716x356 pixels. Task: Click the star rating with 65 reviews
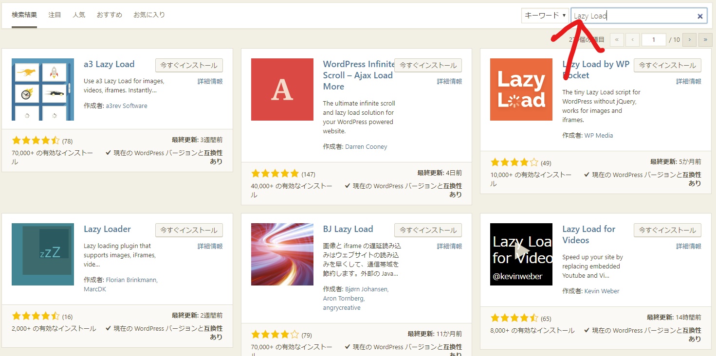coord(514,319)
